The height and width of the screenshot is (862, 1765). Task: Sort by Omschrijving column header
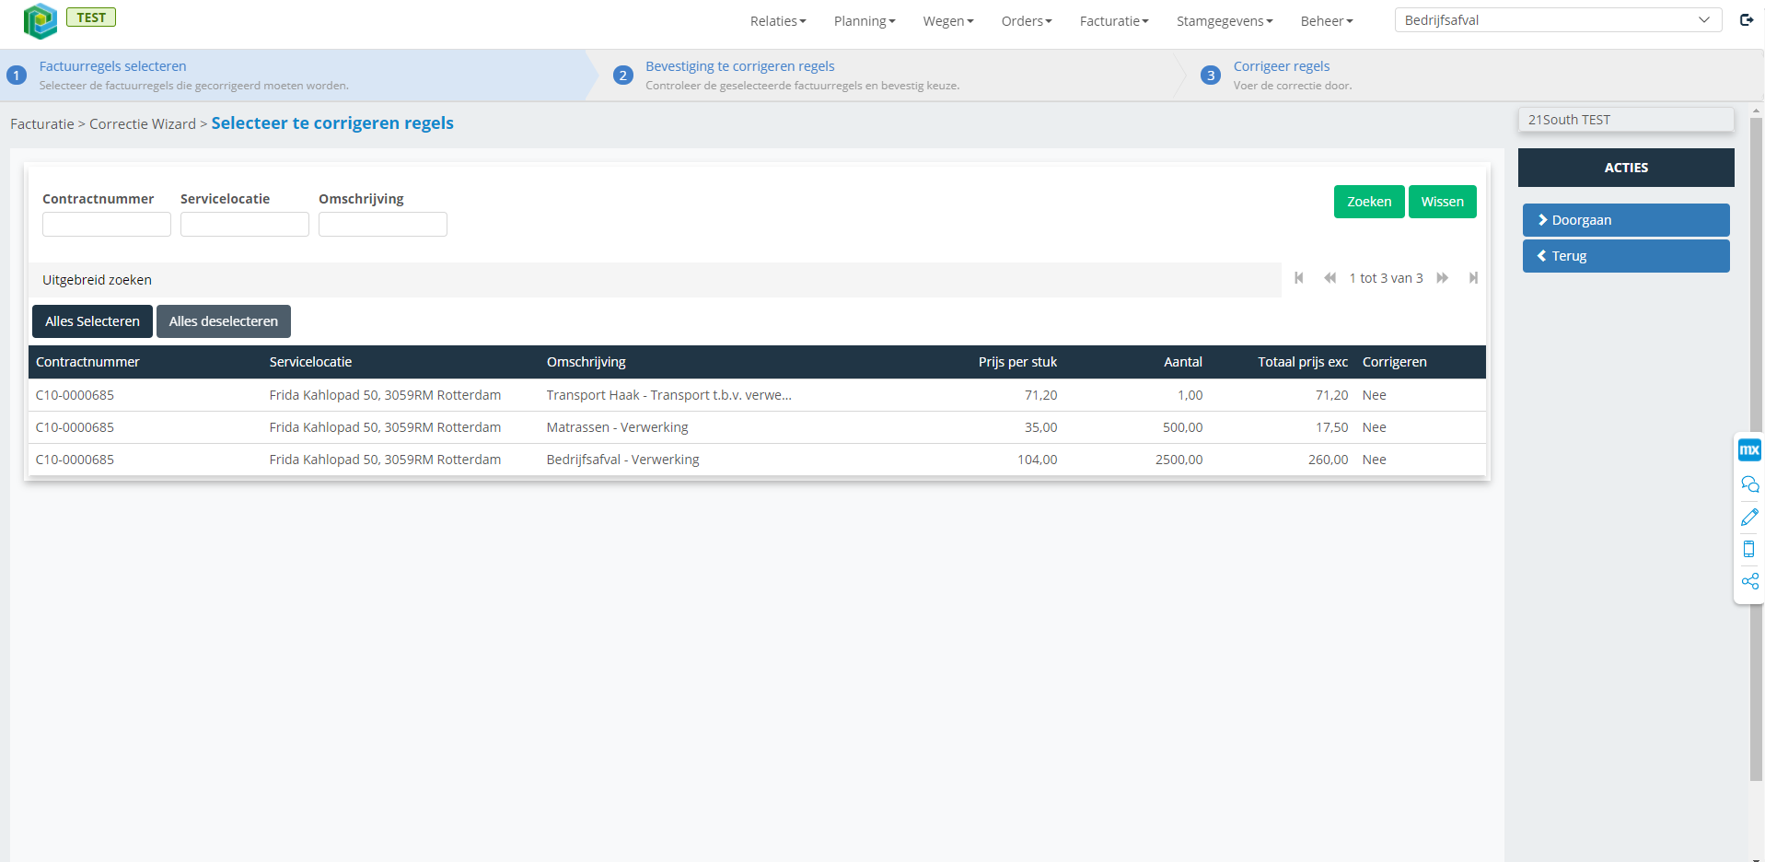click(x=586, y=362)
